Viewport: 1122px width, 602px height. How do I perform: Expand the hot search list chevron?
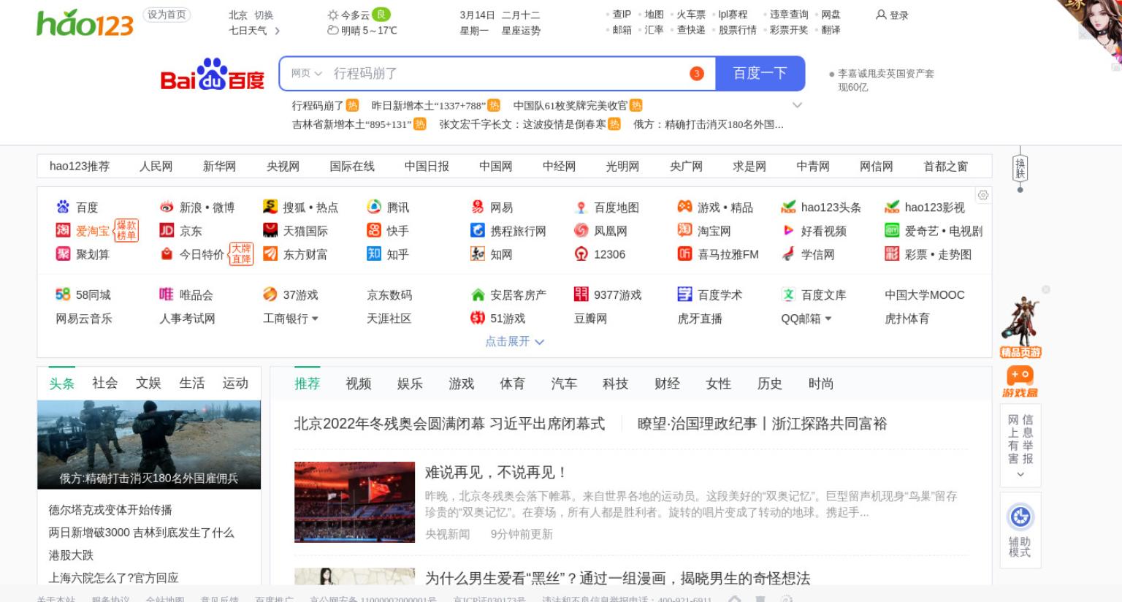[797, 105]
